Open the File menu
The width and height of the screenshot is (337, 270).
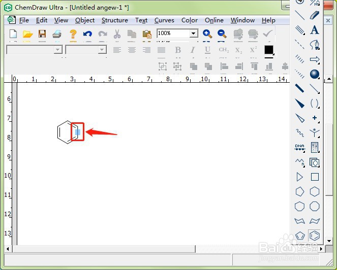[24, 20]
